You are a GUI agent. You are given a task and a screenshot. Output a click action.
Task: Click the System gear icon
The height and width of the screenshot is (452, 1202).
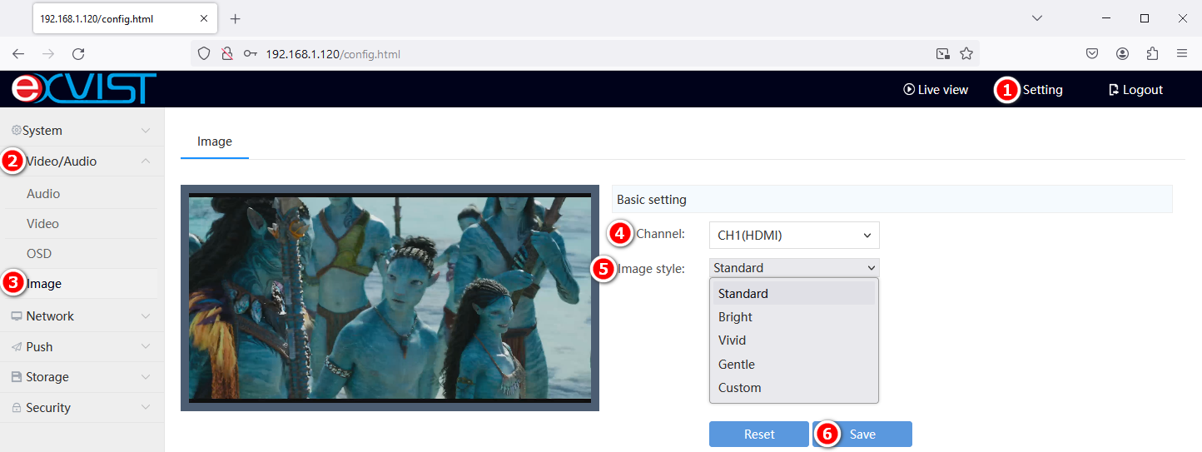tap(16, 131)
